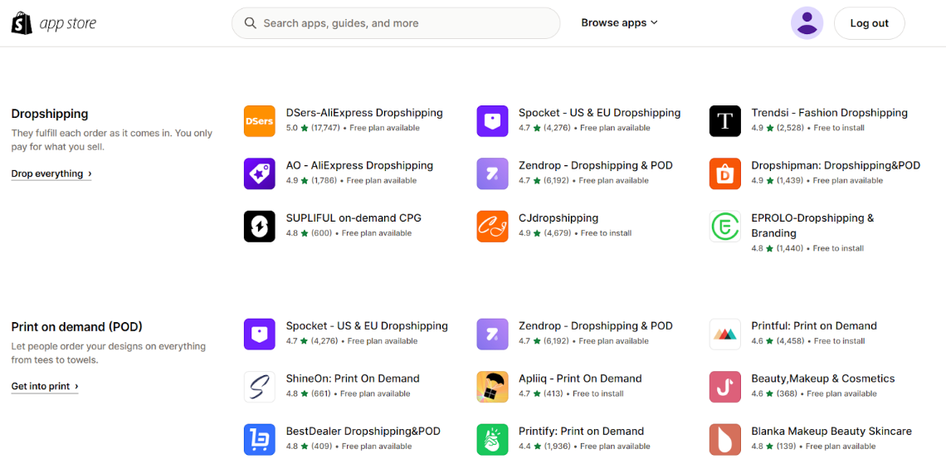
Task: Open ShineOn: Print On Demand title link
Action: 353,378
